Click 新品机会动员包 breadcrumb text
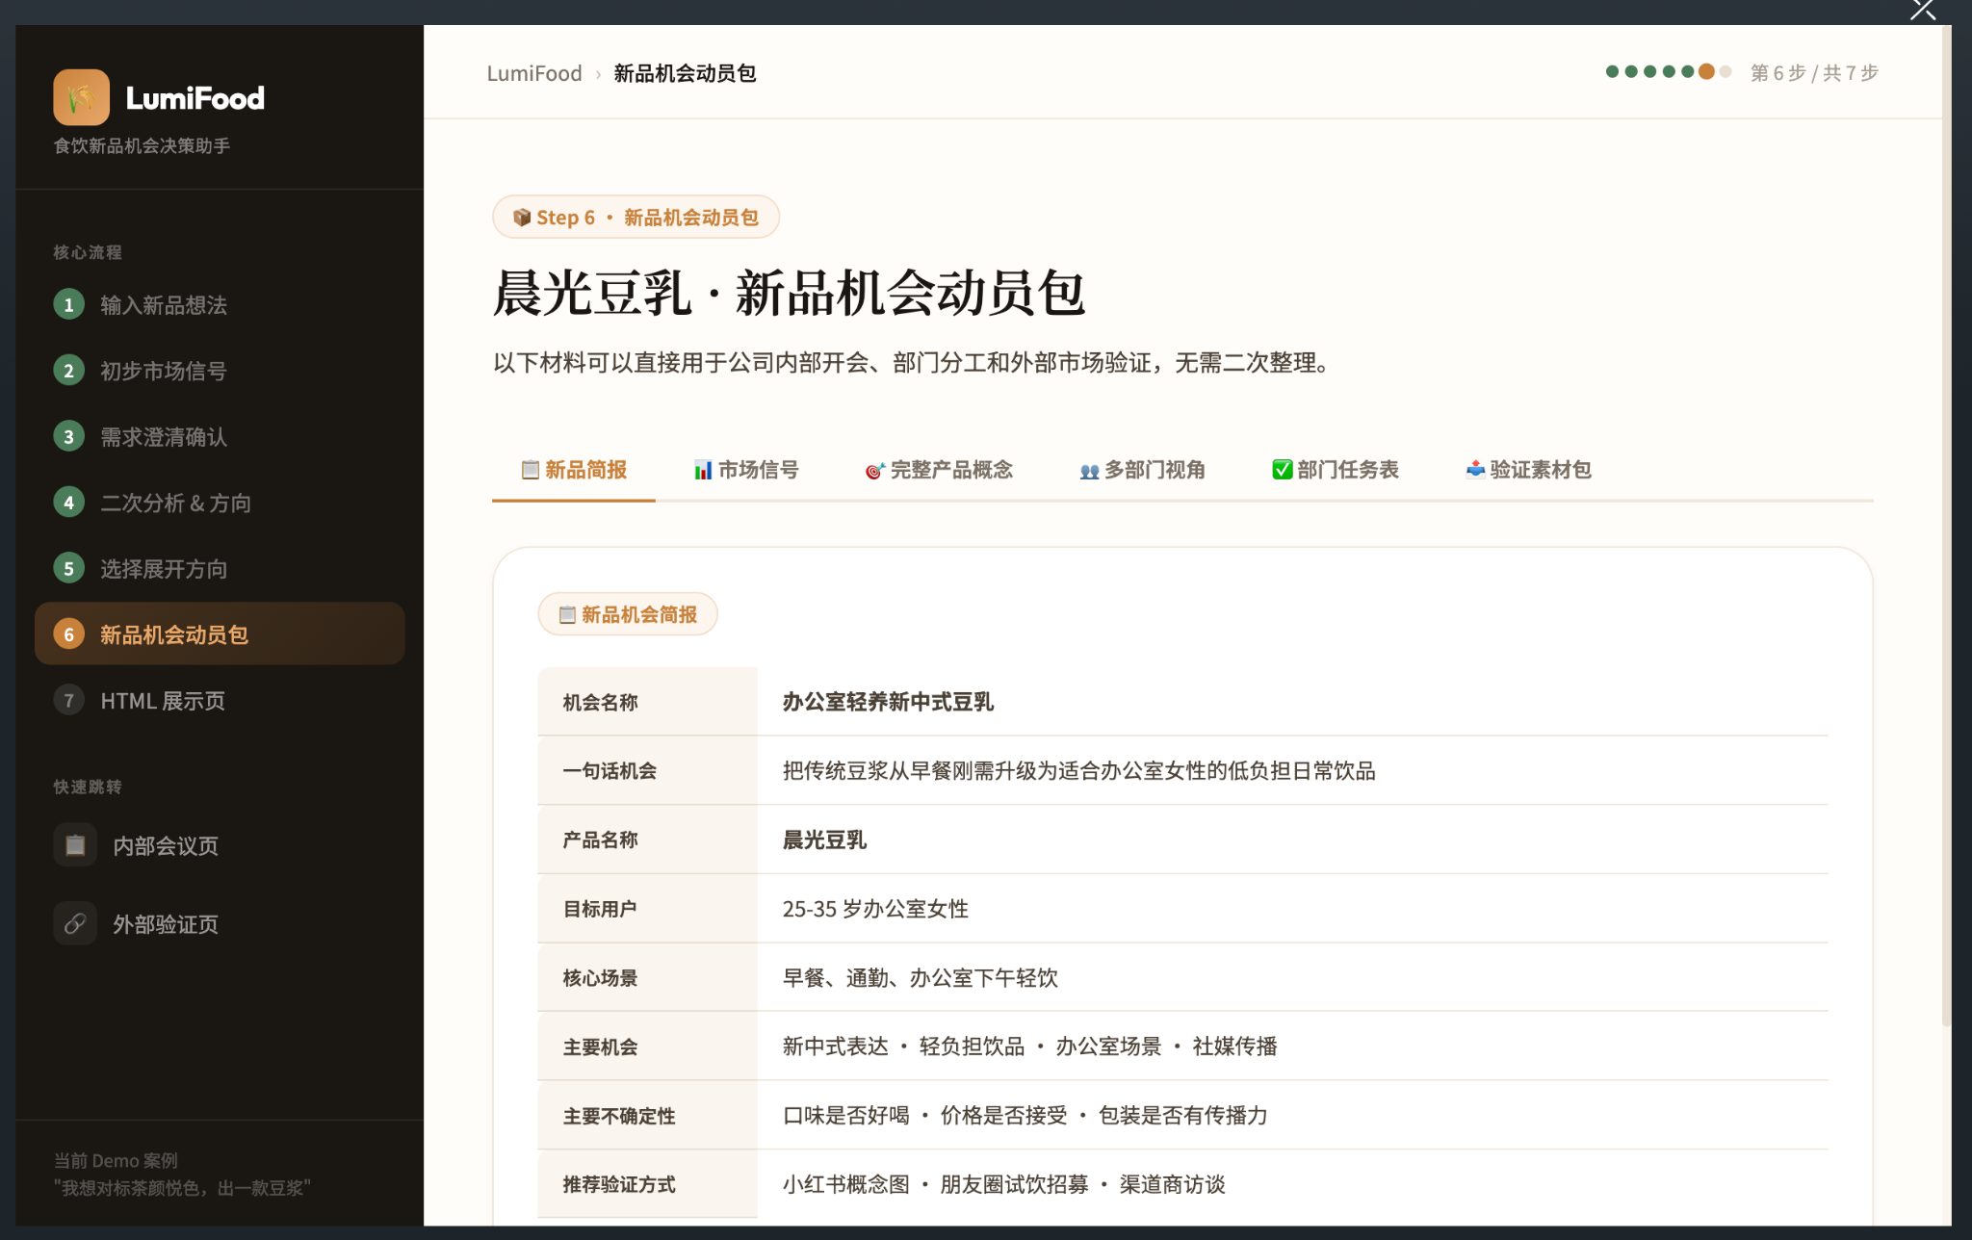Screen dimensions: 1972x1240 click(x=685, y=73)
